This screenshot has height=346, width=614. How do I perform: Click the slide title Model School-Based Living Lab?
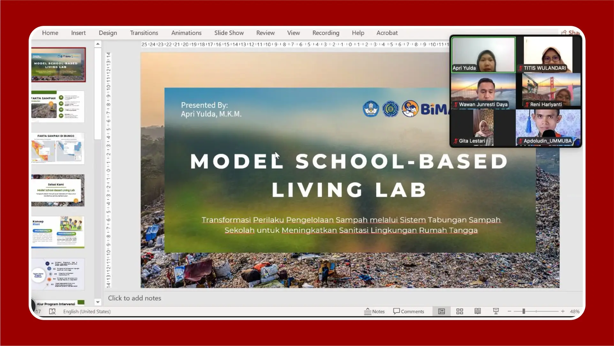coord(349,175)
